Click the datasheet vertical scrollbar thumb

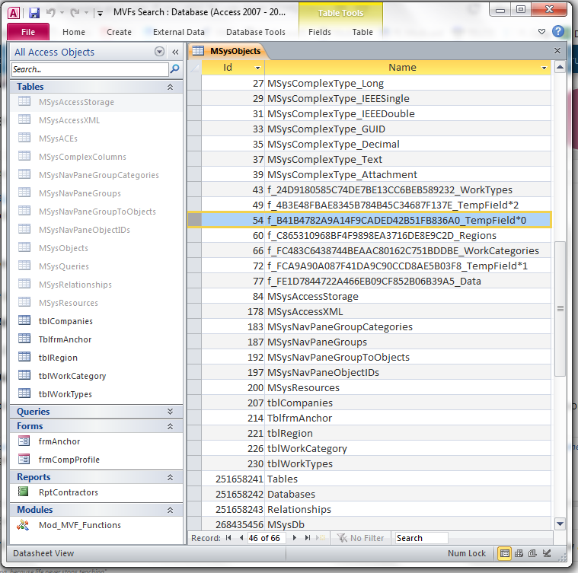click(560, 309)
